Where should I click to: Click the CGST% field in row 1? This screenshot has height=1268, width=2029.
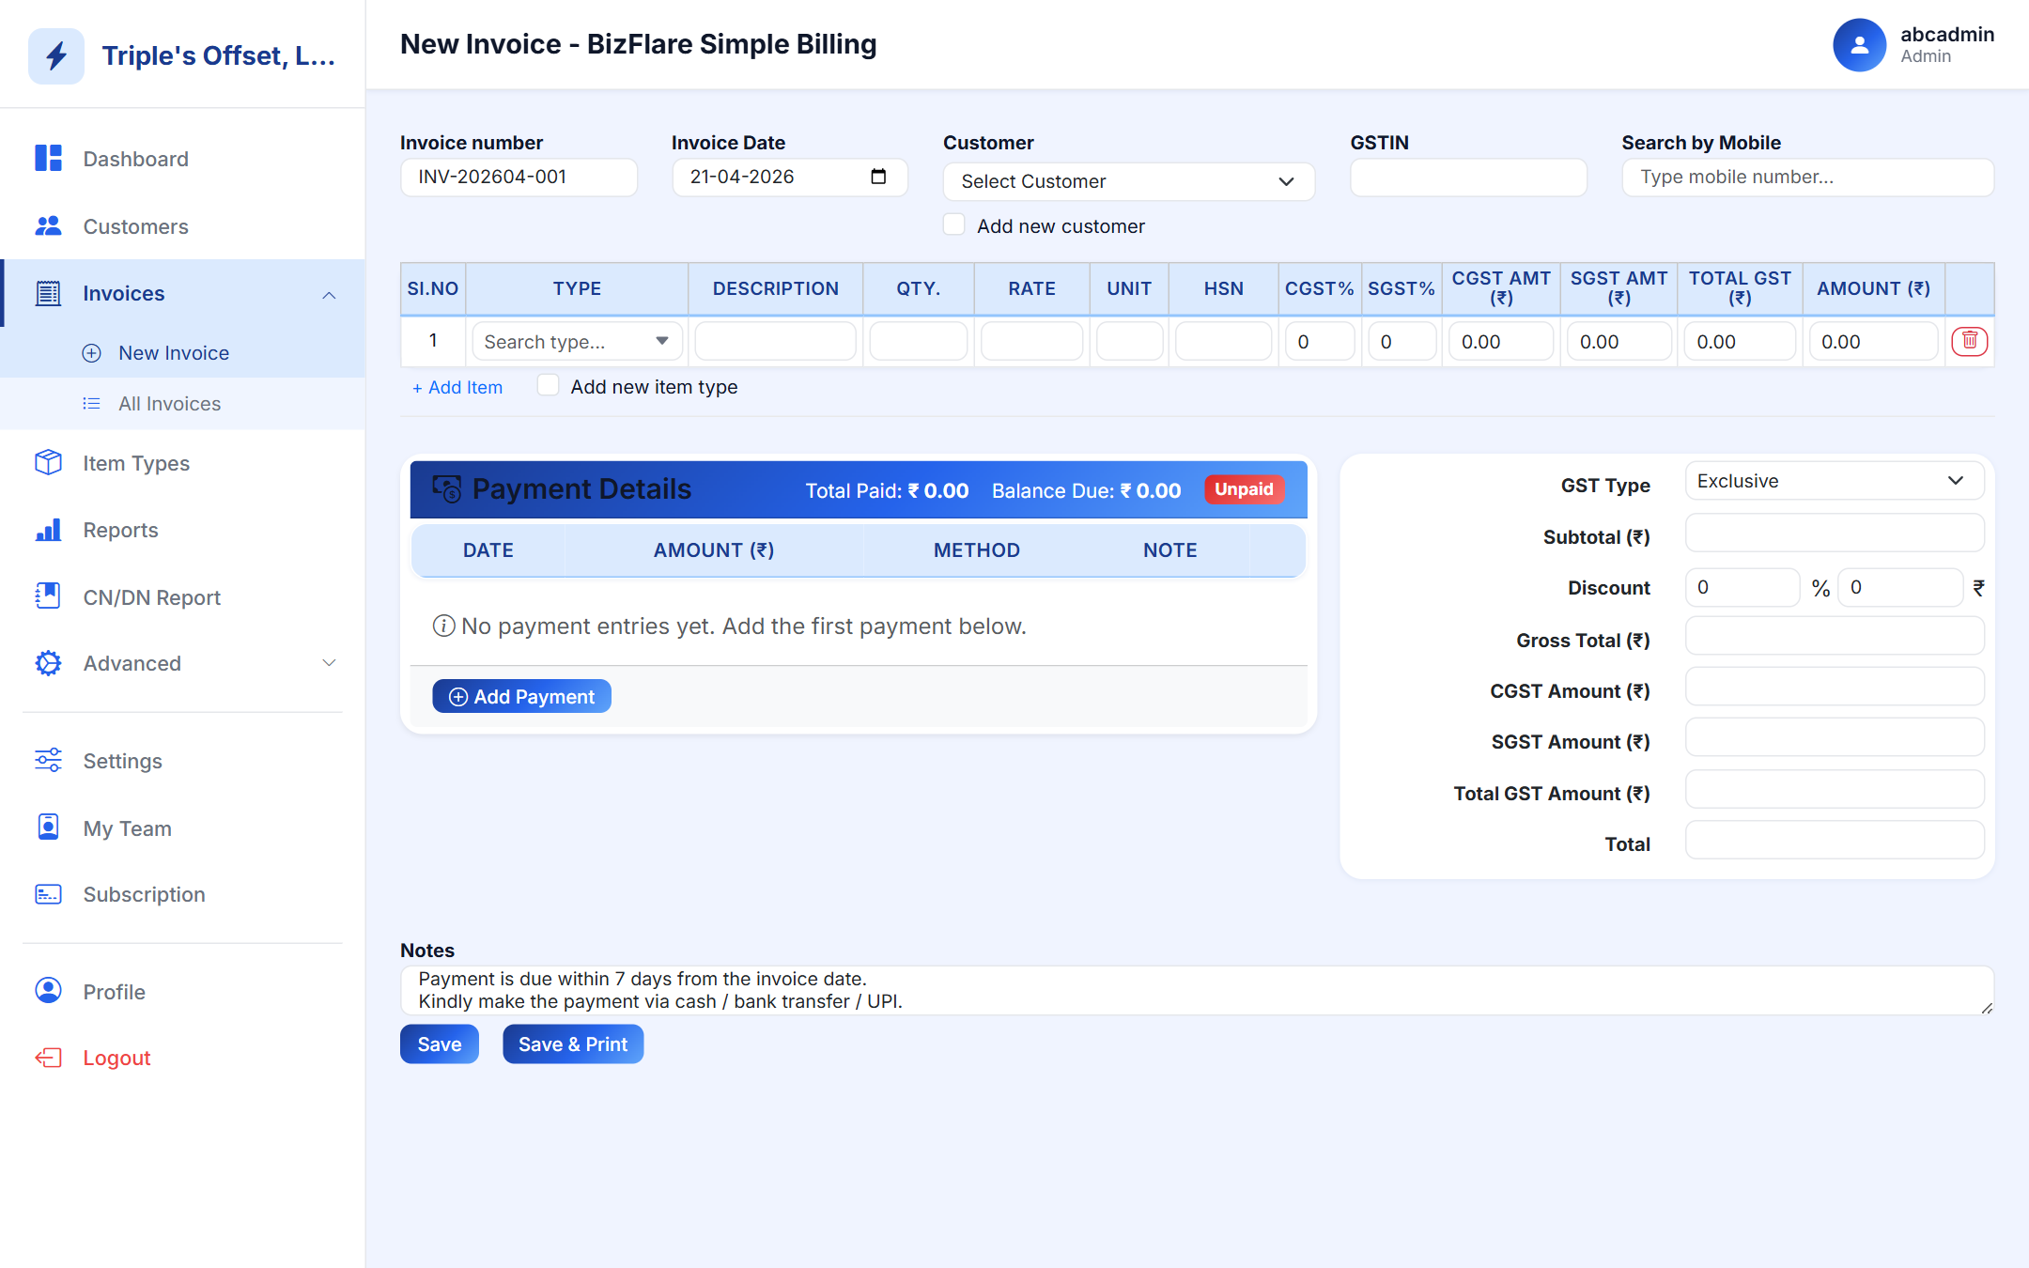click(1320, 342)
